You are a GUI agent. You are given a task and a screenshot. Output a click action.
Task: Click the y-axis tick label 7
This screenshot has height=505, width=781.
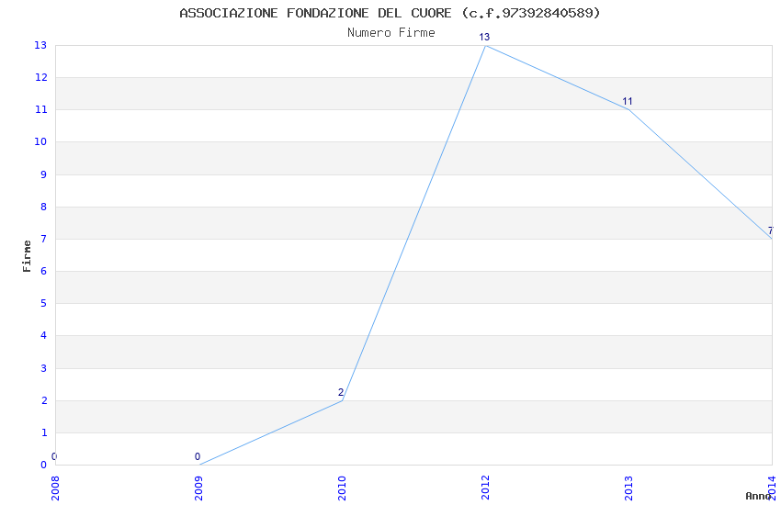pyautogui.click(x=44, y=239)
